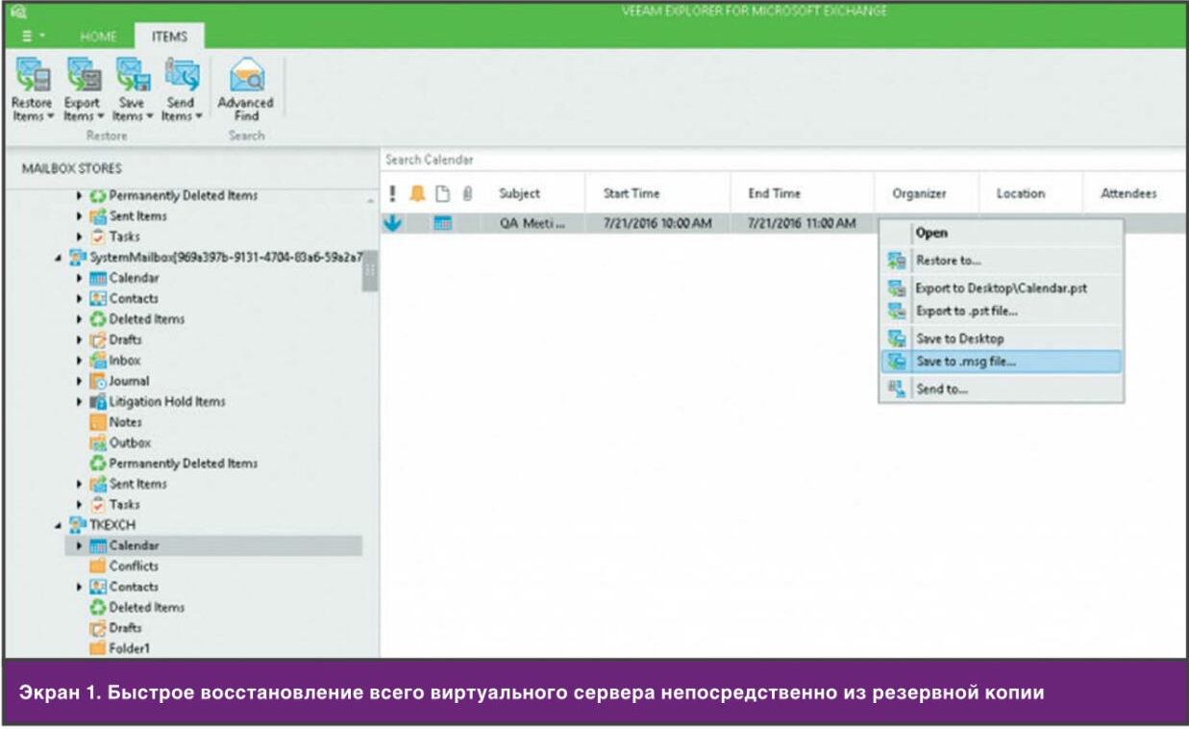
Task: Collapse the SystemMailbox tree node
Action: (60, 258)
